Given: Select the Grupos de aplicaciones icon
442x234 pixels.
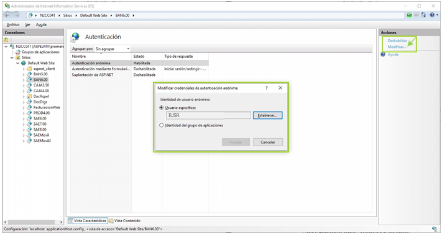Looking at the screenshot, I should pos(18,52).
